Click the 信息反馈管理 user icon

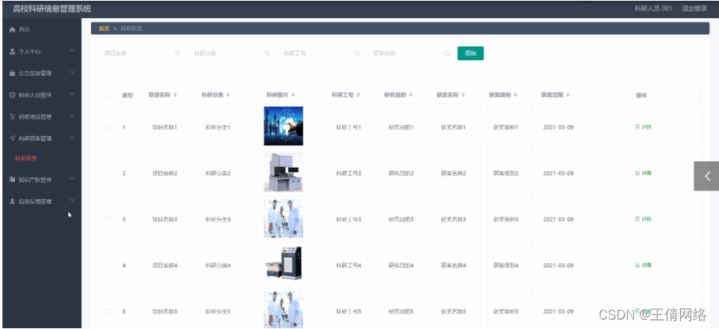[x=13, y=201]
